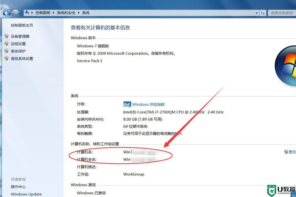Click the Windows 7 旗舰版 text

[x=93, y=46]
